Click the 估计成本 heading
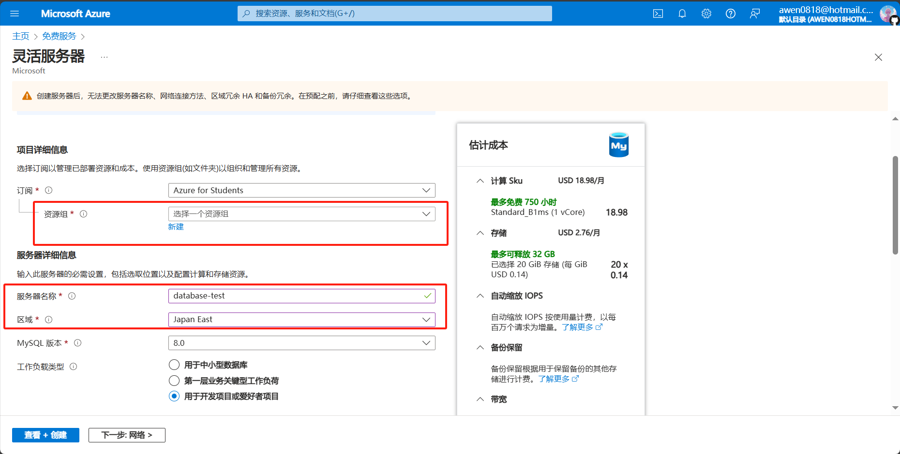The image size is (900, 454). (488, 145)
